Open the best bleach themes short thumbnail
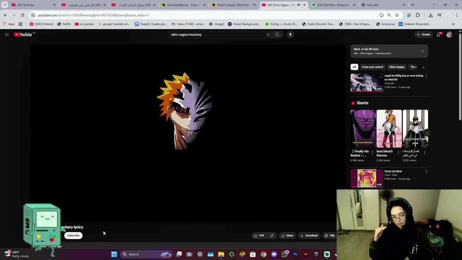 click(389, 129)
